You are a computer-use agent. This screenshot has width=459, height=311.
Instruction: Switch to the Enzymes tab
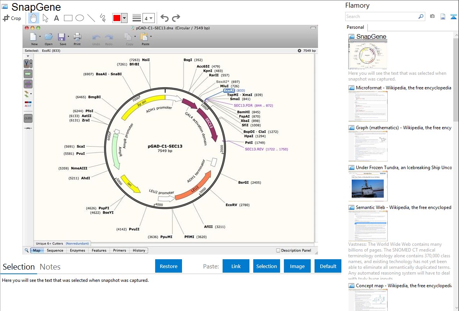click(77, 250)
